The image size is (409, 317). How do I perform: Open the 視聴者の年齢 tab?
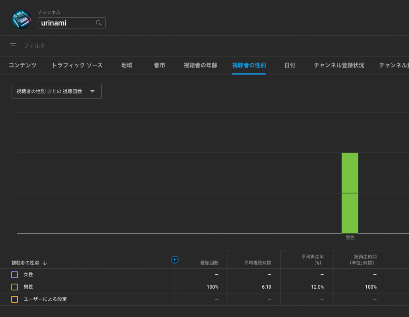(x=201, y=65)
